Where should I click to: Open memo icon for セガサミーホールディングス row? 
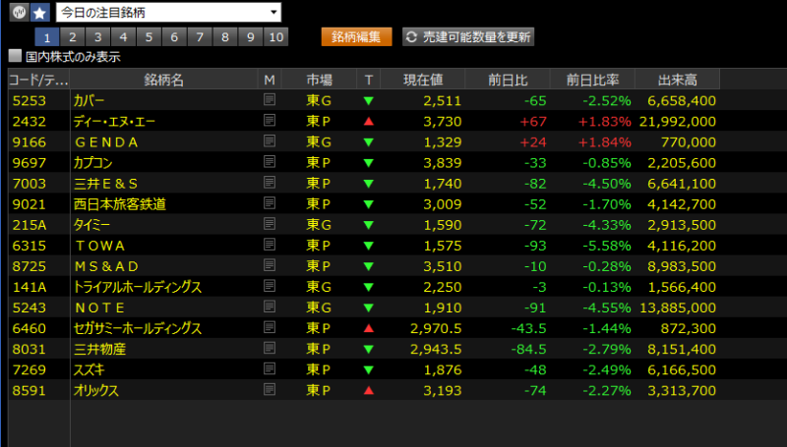tap(270, 327)
